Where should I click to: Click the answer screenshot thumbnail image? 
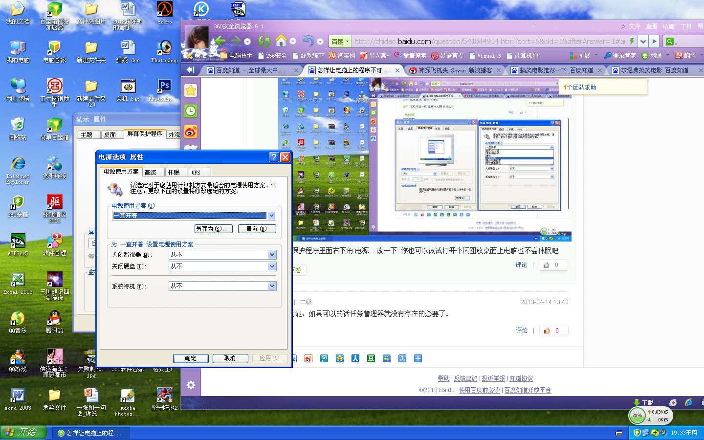(x=424, y=159)
